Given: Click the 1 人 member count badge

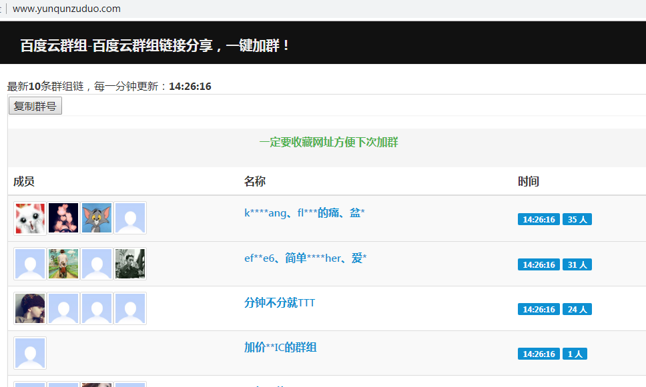Looking at the screenshot, I should coord(575,354).
